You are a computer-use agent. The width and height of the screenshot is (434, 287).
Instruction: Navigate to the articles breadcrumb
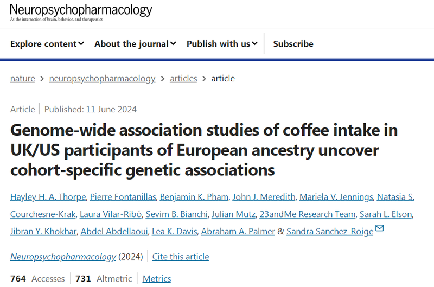click(x=183, y=78)
